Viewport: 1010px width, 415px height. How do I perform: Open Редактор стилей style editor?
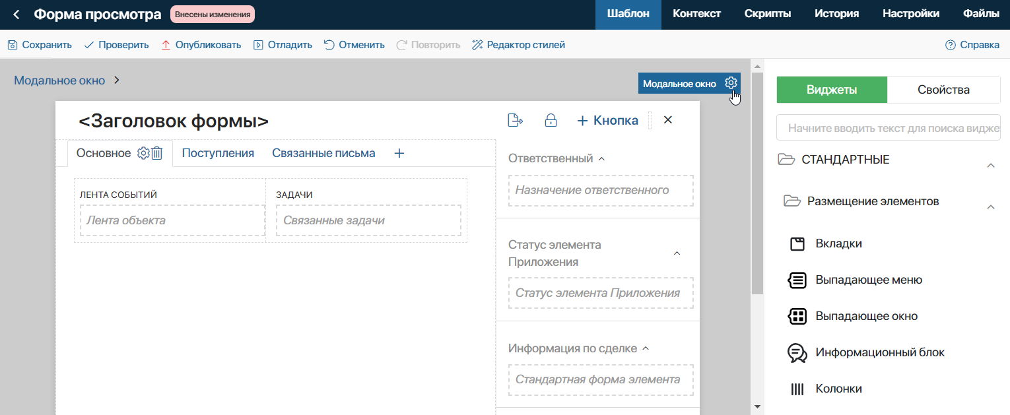tap(518, 45)
